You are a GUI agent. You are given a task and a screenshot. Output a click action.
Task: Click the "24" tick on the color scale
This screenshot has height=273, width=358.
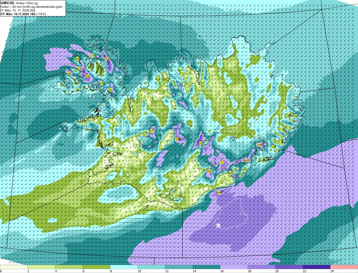(x=332, y=271)
